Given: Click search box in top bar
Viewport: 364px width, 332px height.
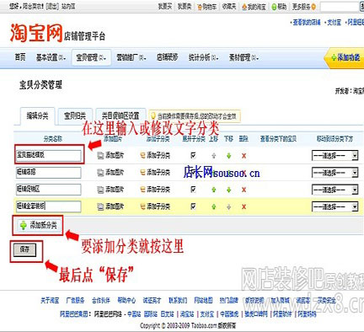Looking at the screenshot, I should click(340, 7).
